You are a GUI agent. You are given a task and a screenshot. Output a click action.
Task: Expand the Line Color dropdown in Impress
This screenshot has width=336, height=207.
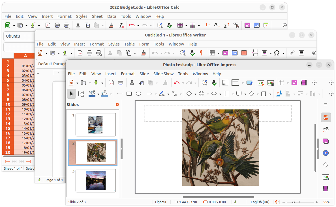[98, 94]
